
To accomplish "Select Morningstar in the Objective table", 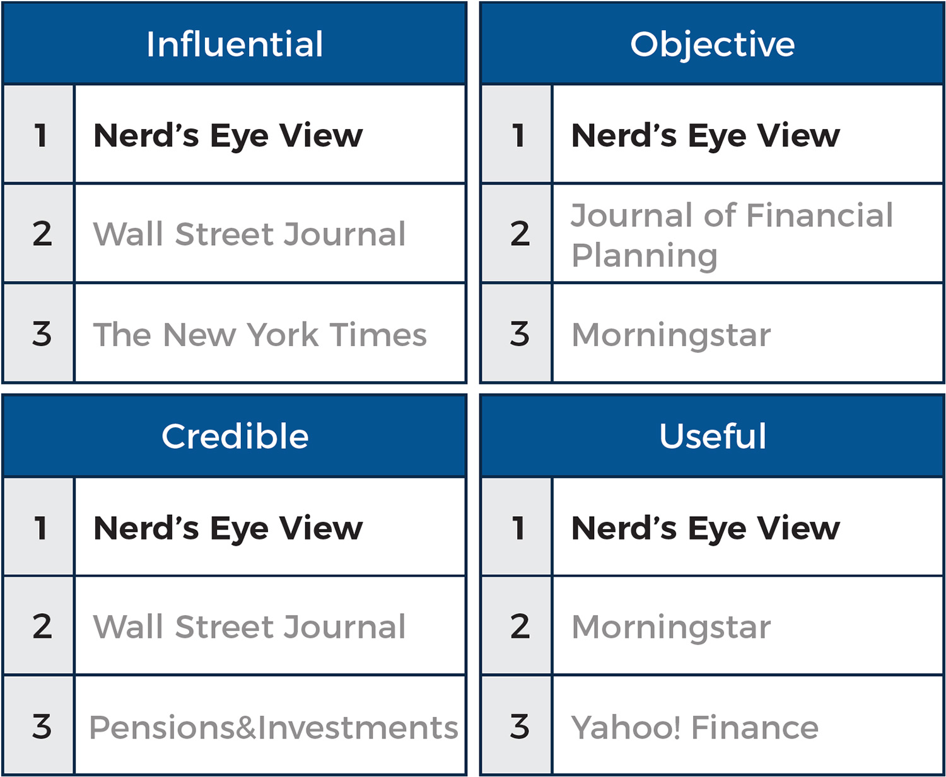I will coord(670,334).
